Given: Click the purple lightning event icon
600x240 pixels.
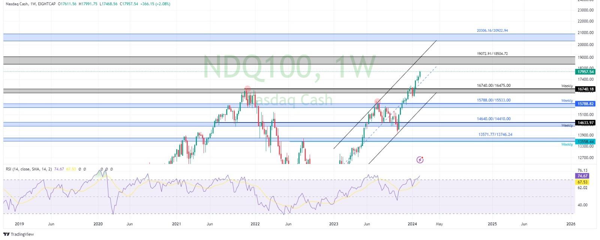Looking at the screenshot, I should coord(420,160).
